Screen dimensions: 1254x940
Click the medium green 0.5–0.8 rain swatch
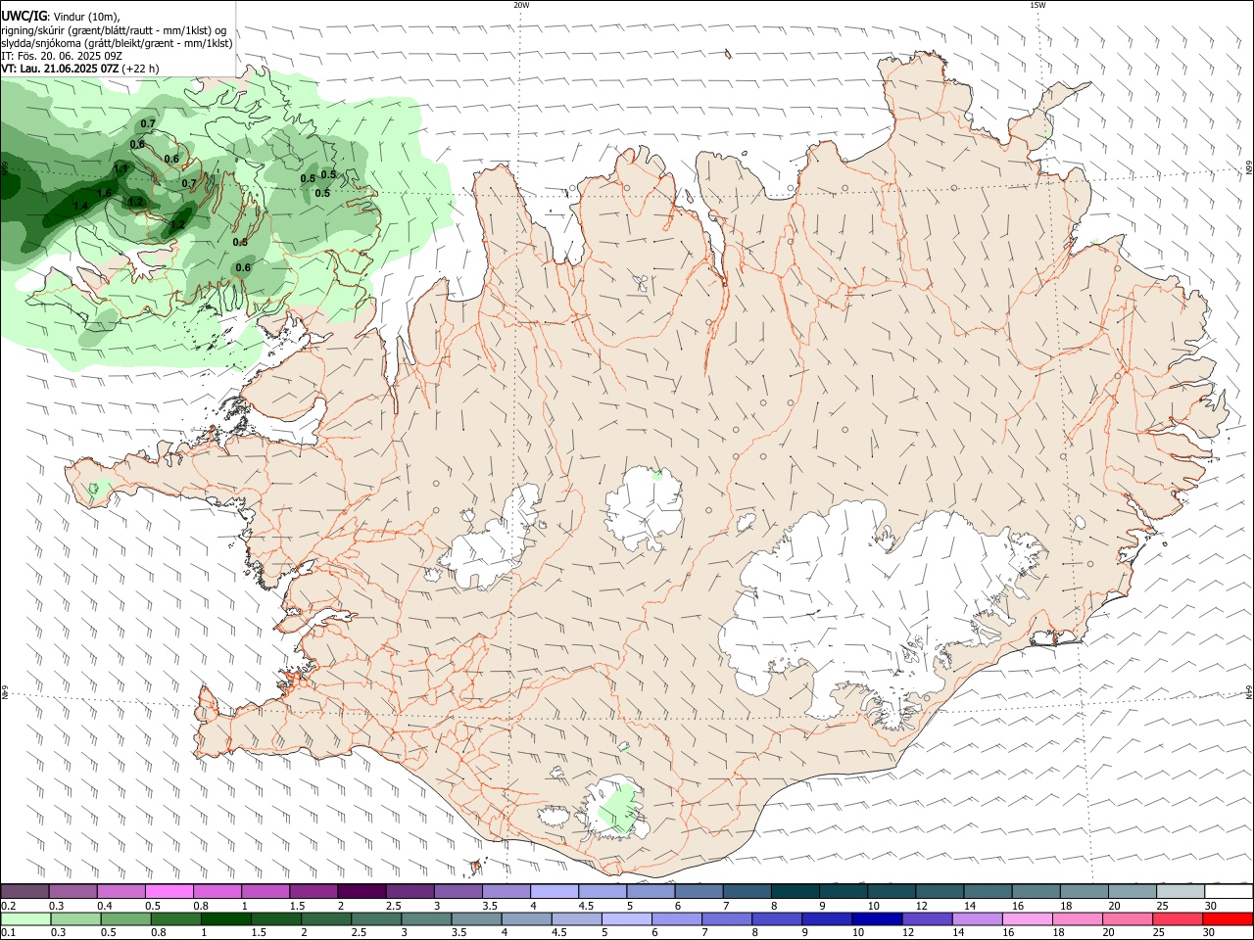click(x=125, y=919)
